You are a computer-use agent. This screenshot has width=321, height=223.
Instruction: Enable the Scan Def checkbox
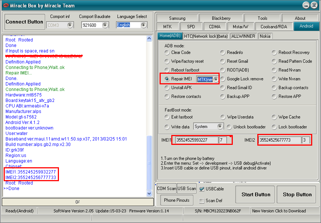click(202, 201)
